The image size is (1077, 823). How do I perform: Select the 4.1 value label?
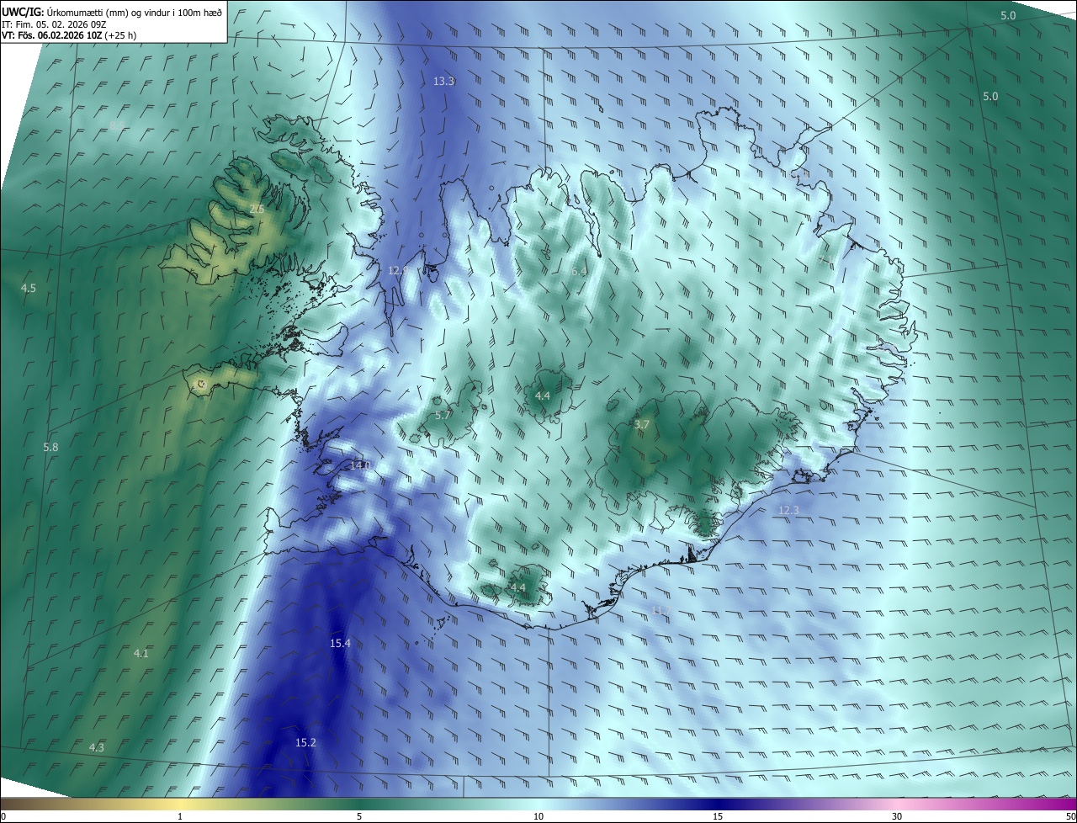click(x=141, y=653)
